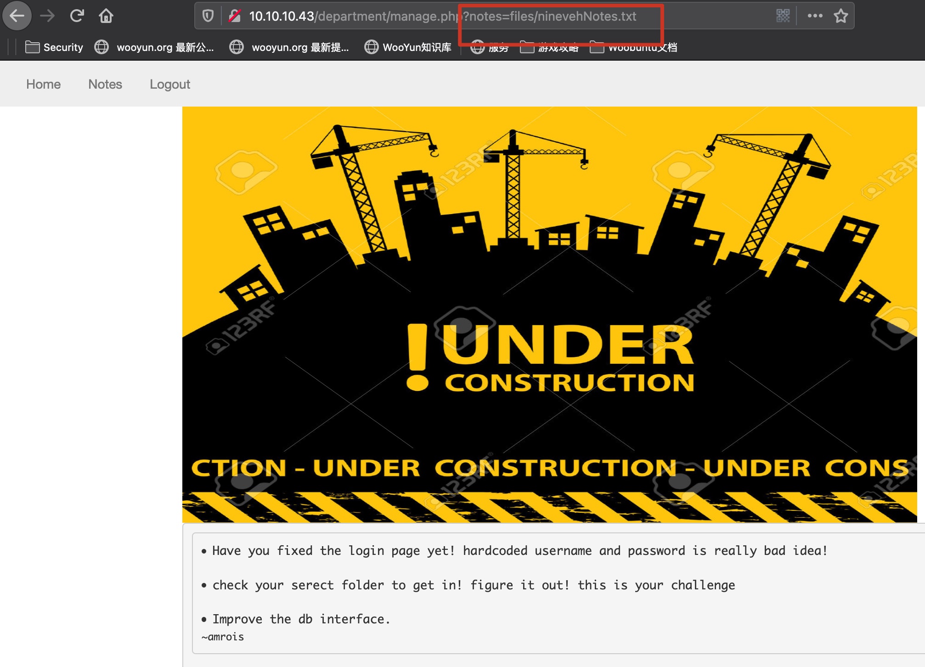925x667 pixels.
Task: Open the WooYun知识库 bookmark
Action: coord(408,47)
